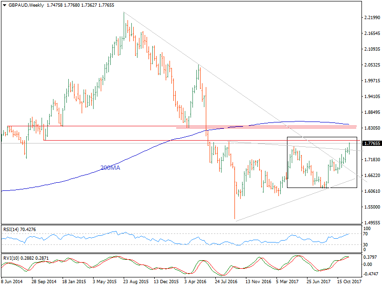The image size is (382, 287).
Task: Click the RVI 0.3797 scale label
Action: [x=369, y=256]
